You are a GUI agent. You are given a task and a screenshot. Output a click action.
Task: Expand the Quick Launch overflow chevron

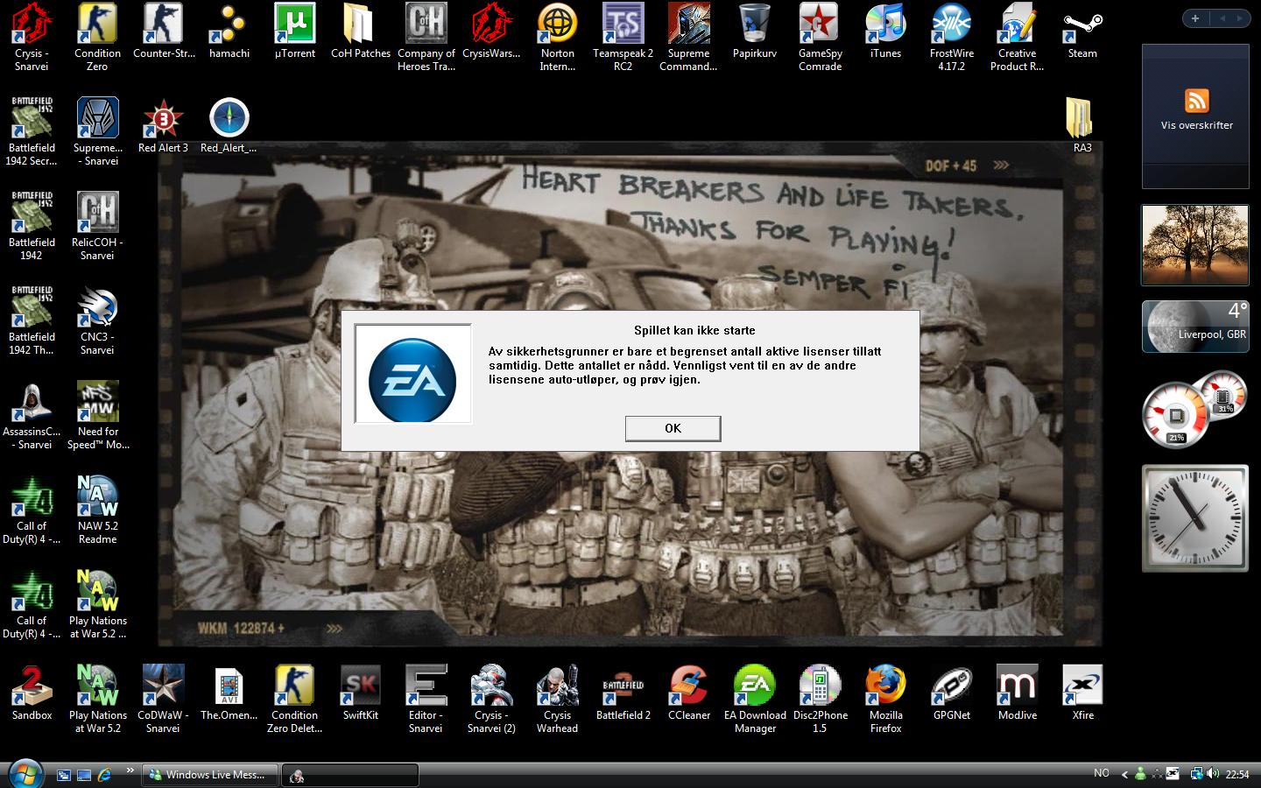(130, 771)
